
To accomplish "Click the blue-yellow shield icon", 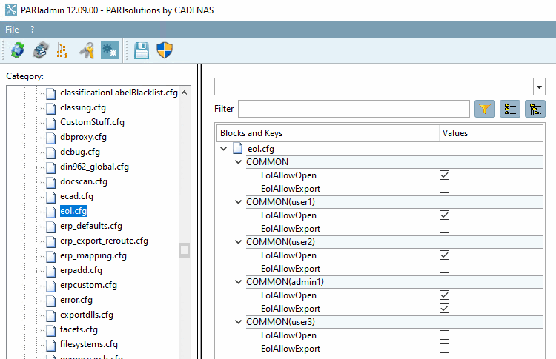I will [165, 50].
